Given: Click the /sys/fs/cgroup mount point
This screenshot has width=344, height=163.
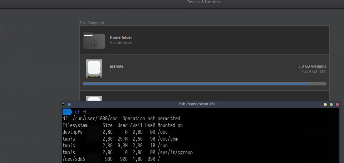Looking at the screenshot, I should pos(175,152).
